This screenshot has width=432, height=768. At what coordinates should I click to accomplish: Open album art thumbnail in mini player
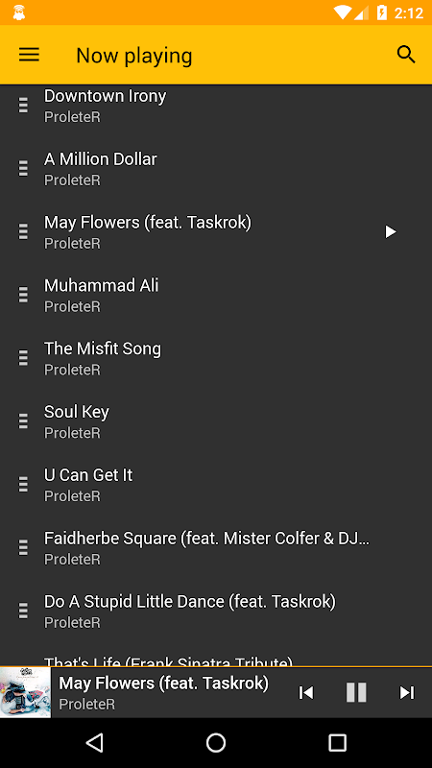pos(25,692)
